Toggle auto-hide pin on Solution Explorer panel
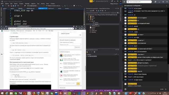 (x=117, y=8)
